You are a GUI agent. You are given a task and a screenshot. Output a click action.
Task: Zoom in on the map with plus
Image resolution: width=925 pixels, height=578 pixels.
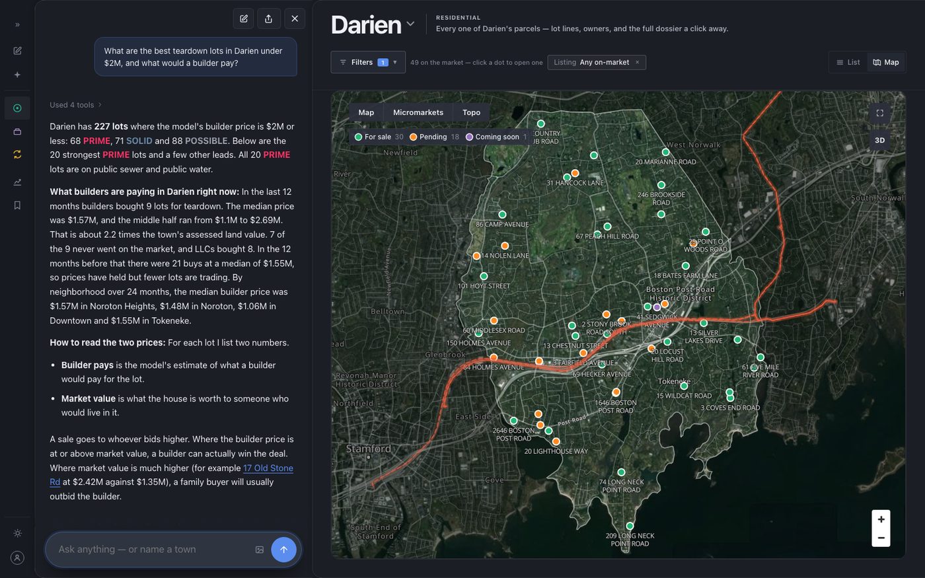pyautogui.click(x=881, y=519)
